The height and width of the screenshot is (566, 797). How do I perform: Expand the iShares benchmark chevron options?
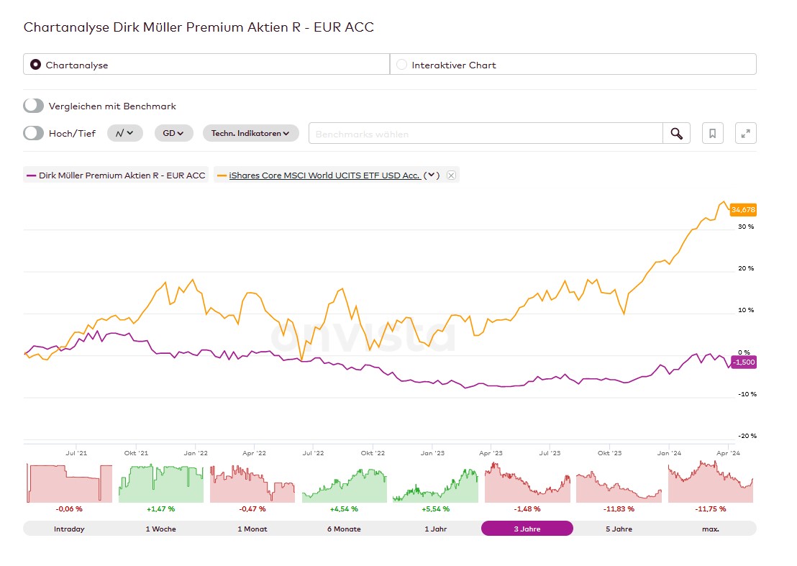click(432, 175)
